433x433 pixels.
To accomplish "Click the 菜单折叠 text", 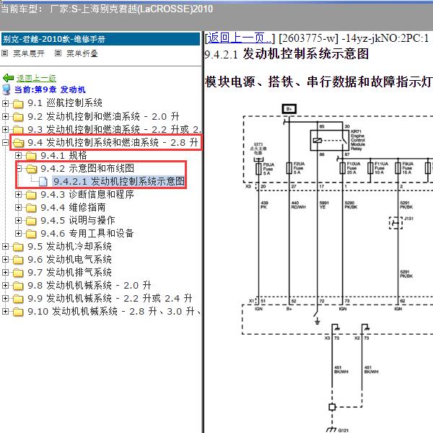I will pyautogui.click(x=82, y=53).
